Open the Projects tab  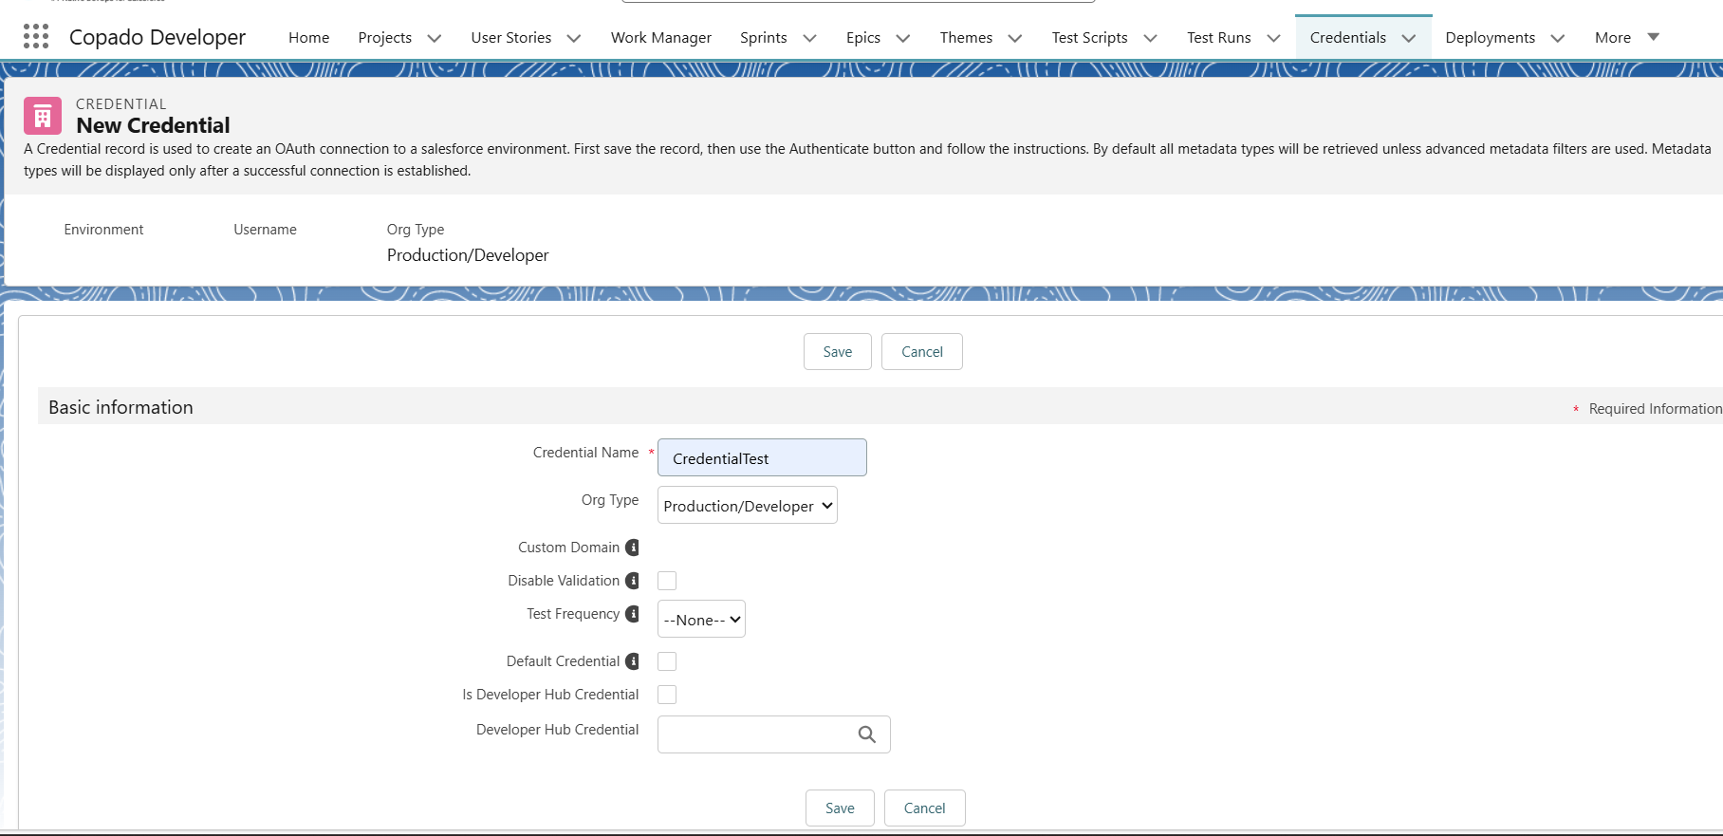coord(385,37)
